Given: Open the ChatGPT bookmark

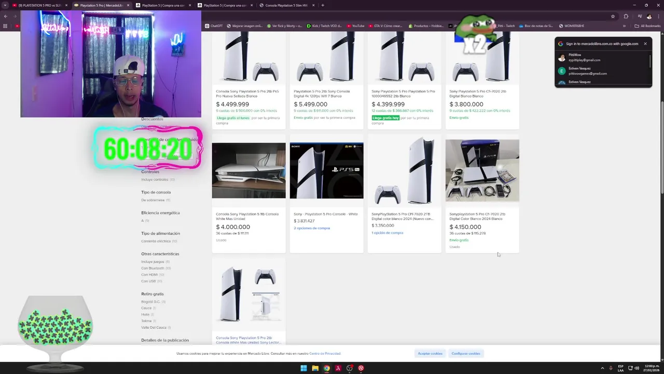Looking at the screenshot, I should tap(214, 26).
